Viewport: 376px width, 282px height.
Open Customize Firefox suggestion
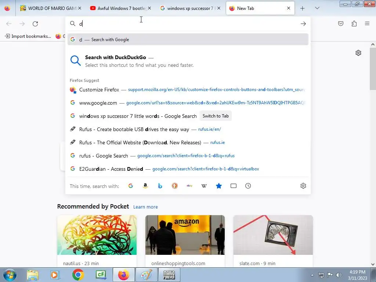188,90
